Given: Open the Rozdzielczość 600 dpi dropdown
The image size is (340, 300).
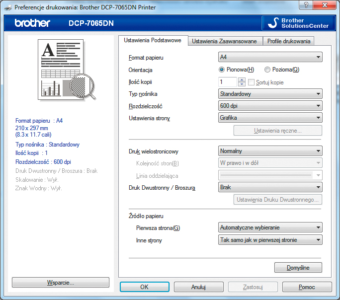Looking at the screenshot, I should 270,106.
